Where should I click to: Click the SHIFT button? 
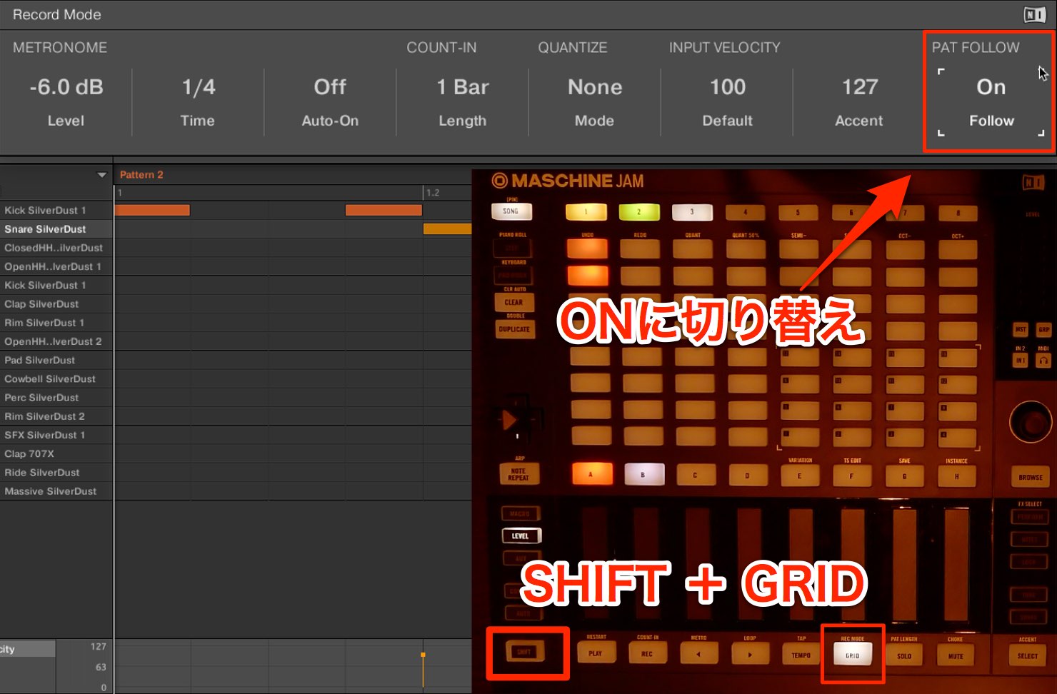tap(524, 652)
